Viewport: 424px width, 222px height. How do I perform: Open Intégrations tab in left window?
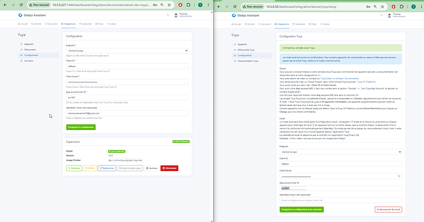coord(68,24)
